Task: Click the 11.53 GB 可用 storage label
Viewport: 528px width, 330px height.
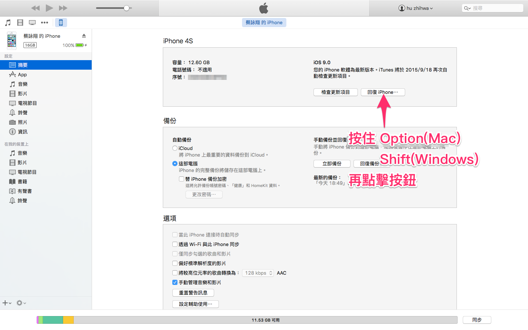Action: point(265,320)
